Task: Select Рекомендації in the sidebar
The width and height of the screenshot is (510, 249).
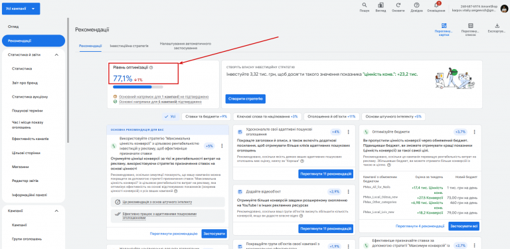Action: 33,41
